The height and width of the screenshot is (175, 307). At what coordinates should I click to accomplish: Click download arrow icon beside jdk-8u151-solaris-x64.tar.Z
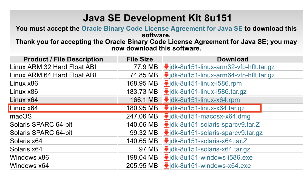(166, 141)
